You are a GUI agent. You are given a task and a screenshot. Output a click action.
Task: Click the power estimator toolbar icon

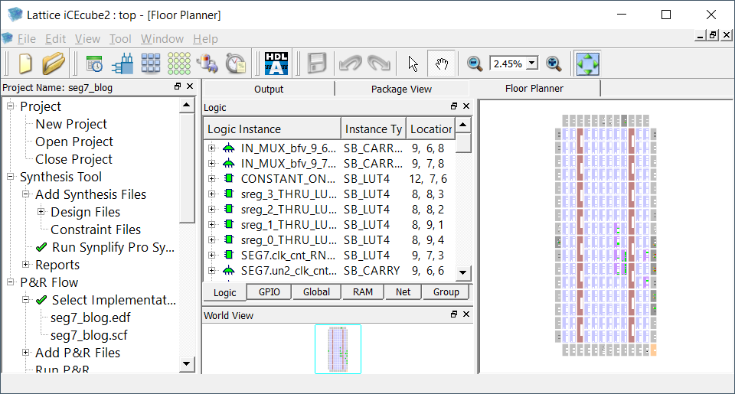click(207, 63)
